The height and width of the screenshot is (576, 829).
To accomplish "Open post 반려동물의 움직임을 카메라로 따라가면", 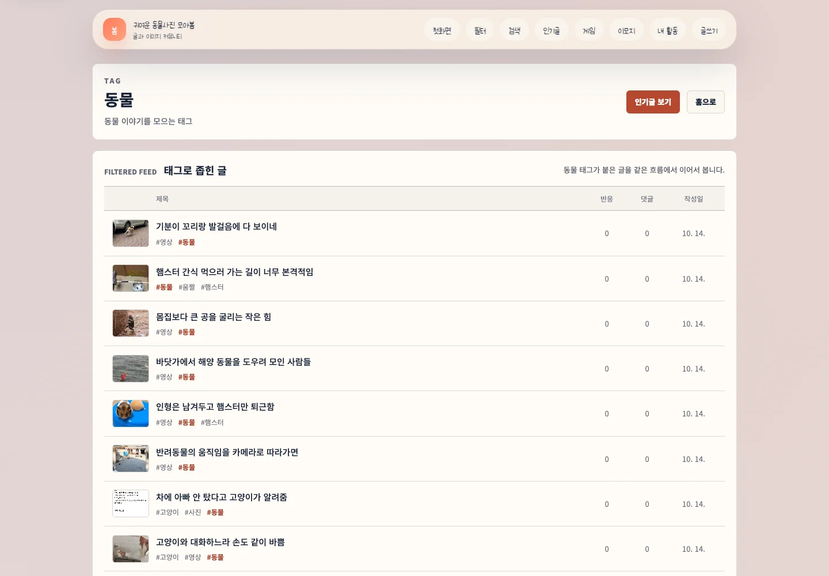I will click(x=227, y=452).
